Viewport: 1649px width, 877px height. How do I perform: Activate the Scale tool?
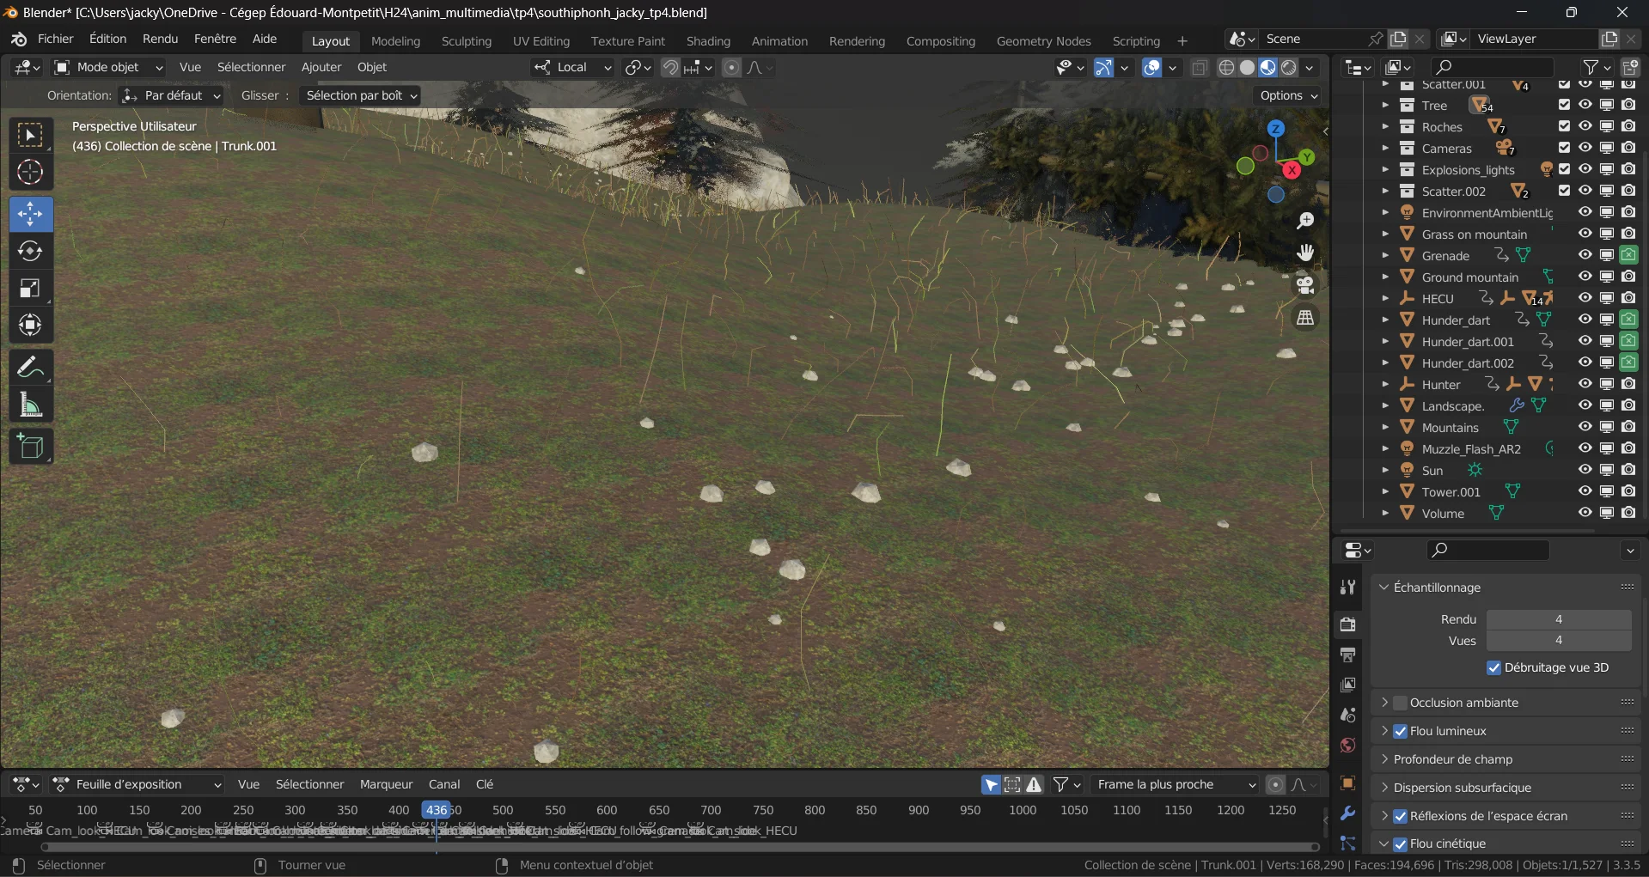point(31,288)
